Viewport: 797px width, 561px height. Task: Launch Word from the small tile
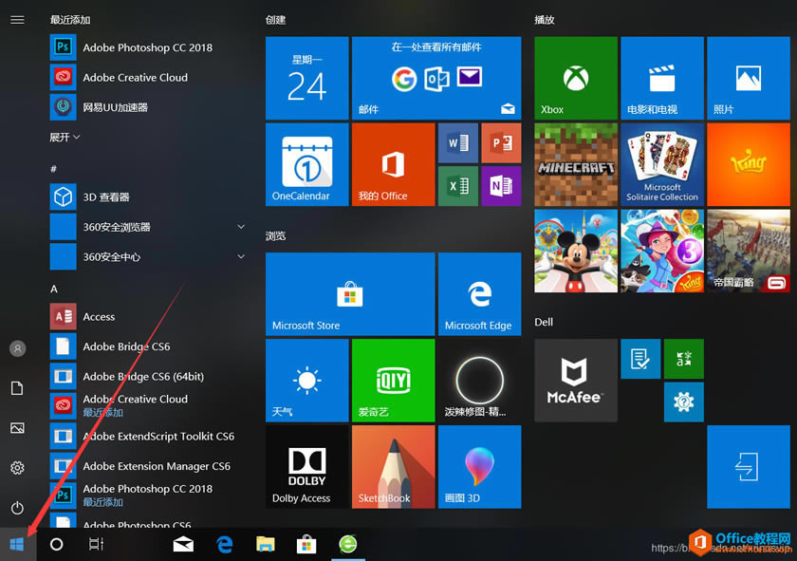[x=458, y=143]
